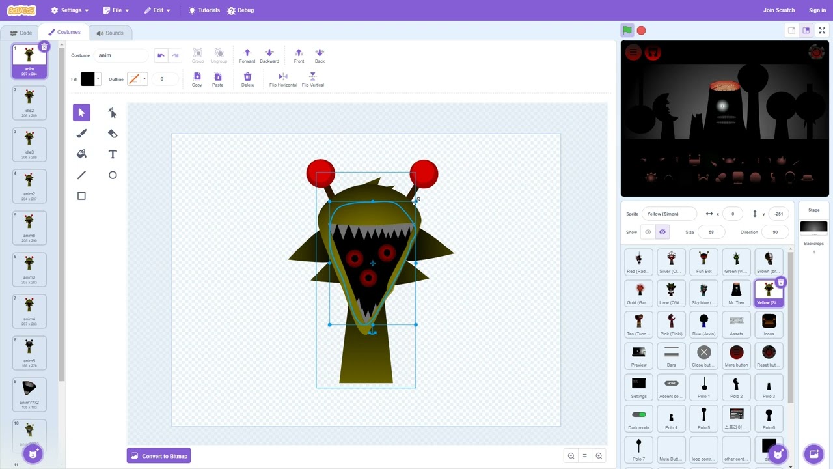Image resolution: width=833 pixels, height=469 pixels.
Task: Edit the sprite y position field
Action: [x=779, y=214]
